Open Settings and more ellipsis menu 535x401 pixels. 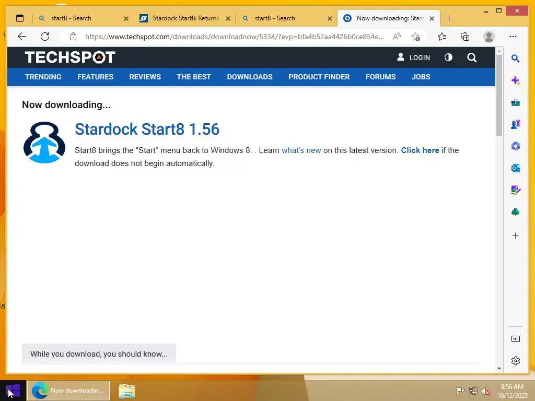tap(513, 37)
